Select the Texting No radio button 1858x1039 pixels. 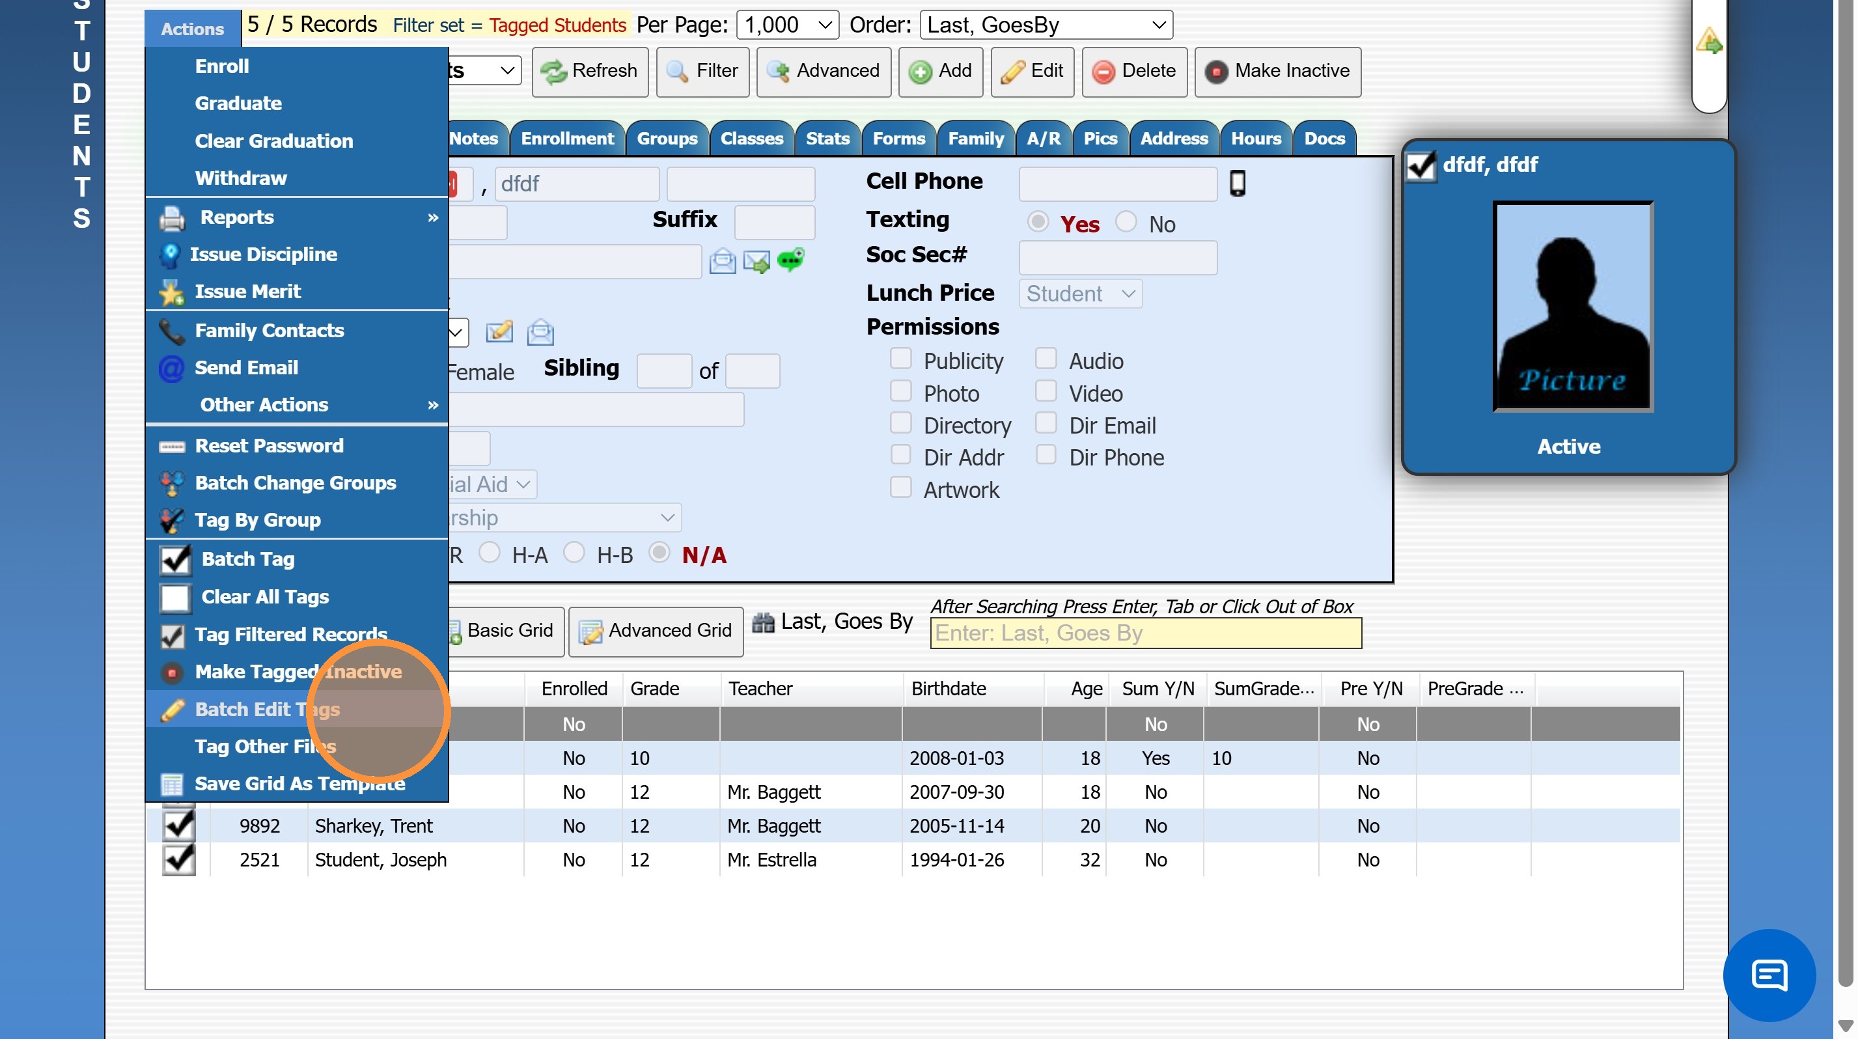point(1126,221)
